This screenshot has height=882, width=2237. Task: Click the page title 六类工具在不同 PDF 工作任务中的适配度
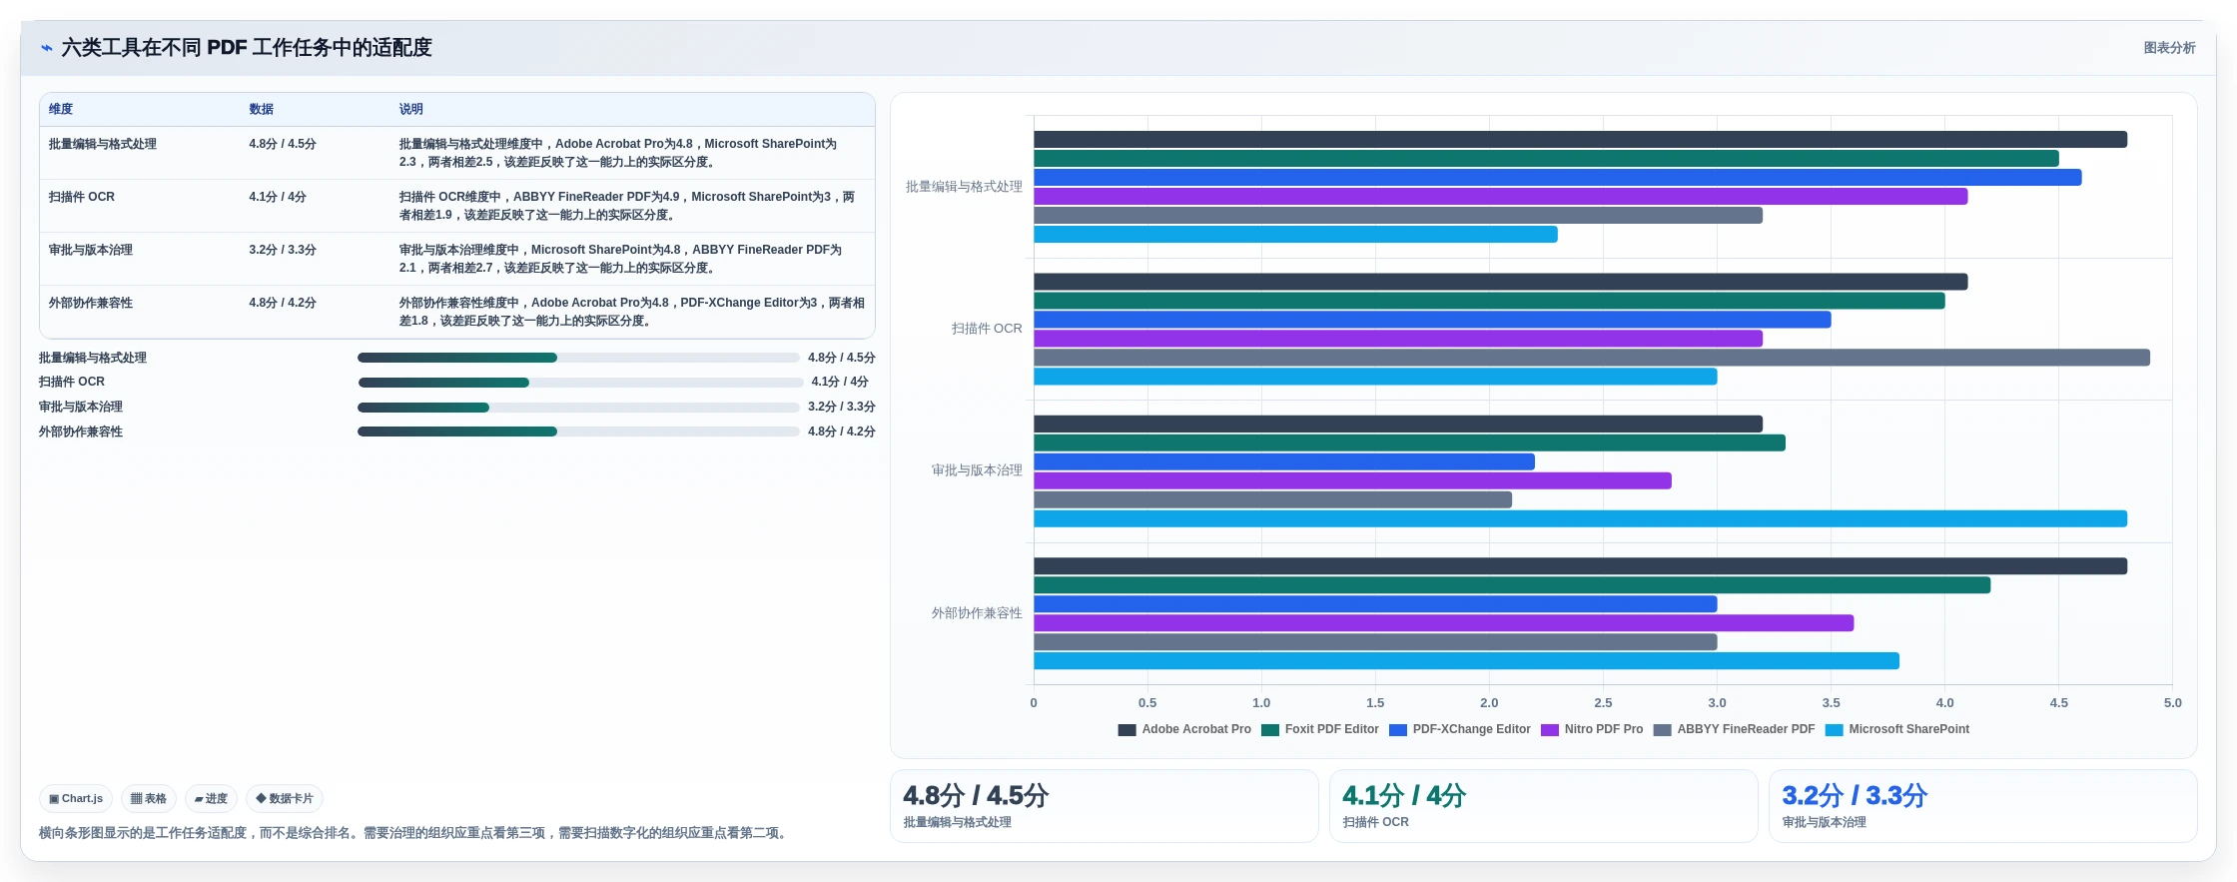click(x=247, y=48)
